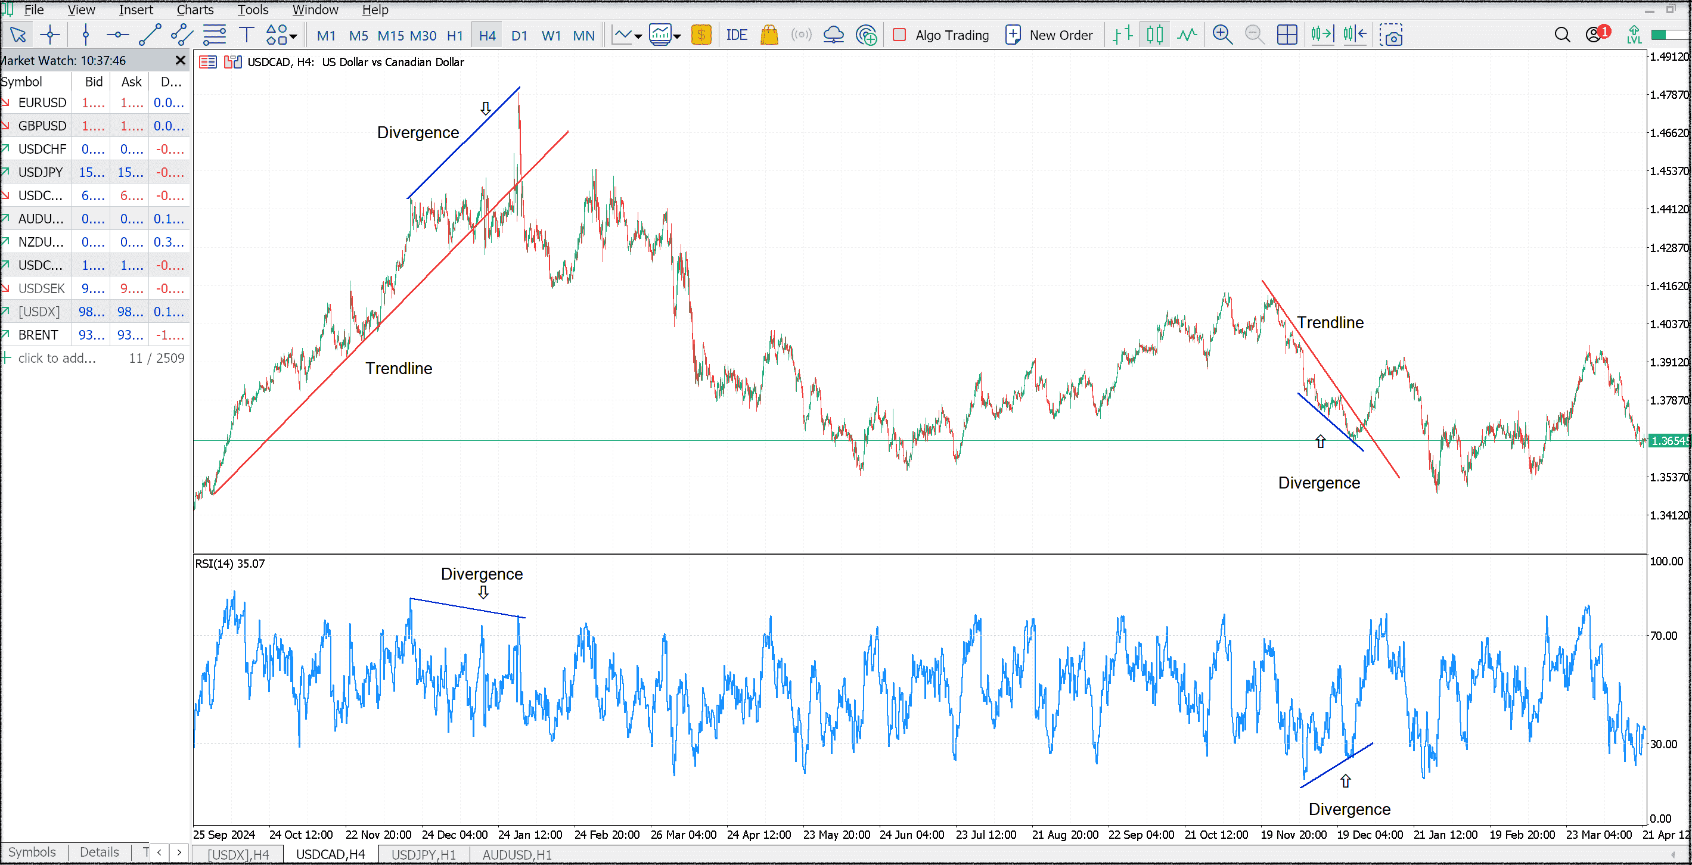Select BRENT symbol row
The image size is (1692, 865).
coord(95,335)
